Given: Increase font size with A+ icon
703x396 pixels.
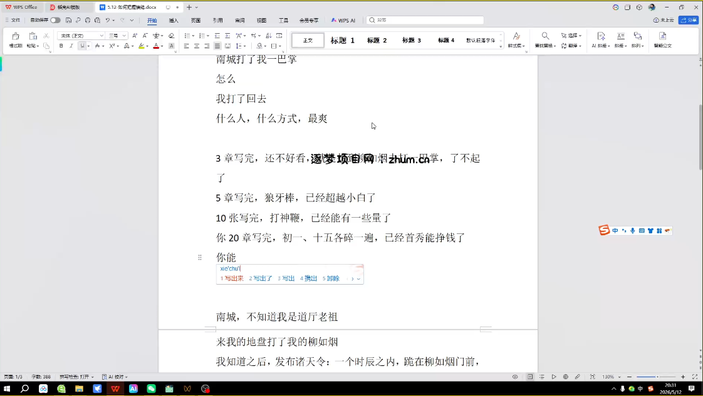Looking at the screenshot, I should pos(135,36).
